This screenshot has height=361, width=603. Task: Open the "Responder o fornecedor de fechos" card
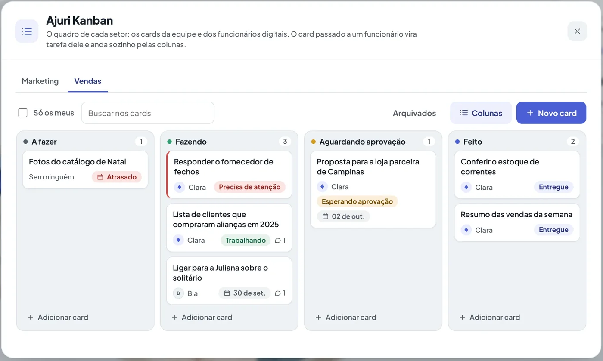[229, 175]
